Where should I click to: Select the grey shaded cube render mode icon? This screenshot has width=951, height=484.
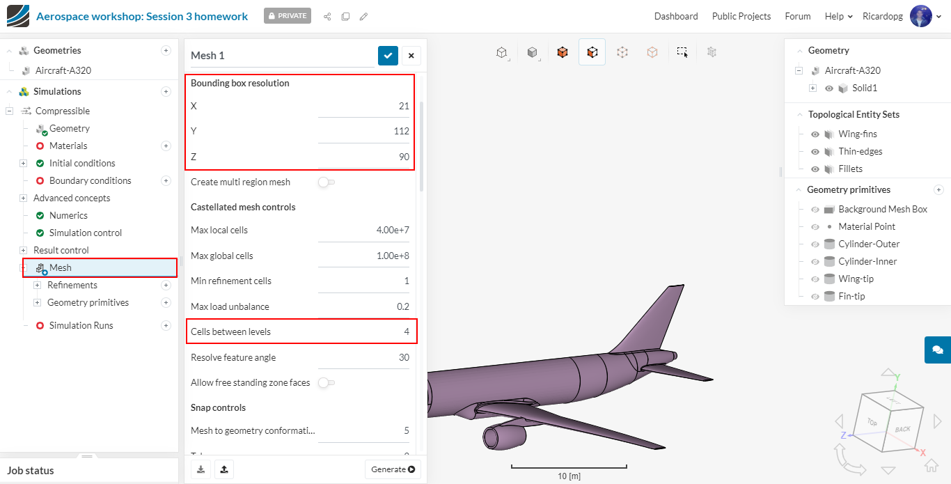coord(532,52)
